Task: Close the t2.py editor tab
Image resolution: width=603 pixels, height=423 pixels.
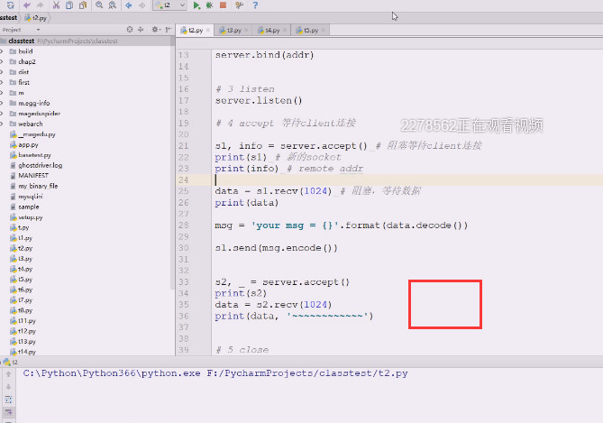Action: [x=208, y=30]
